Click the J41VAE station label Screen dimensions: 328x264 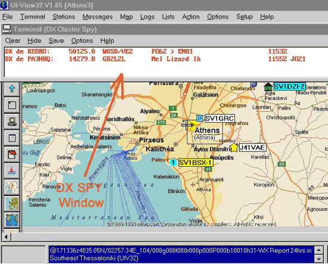tap(252, 148)
